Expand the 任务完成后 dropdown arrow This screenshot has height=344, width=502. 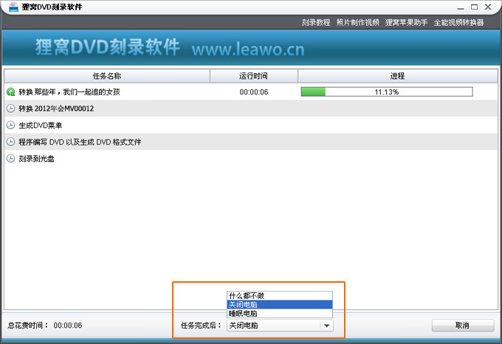click(x=326, y=326)
